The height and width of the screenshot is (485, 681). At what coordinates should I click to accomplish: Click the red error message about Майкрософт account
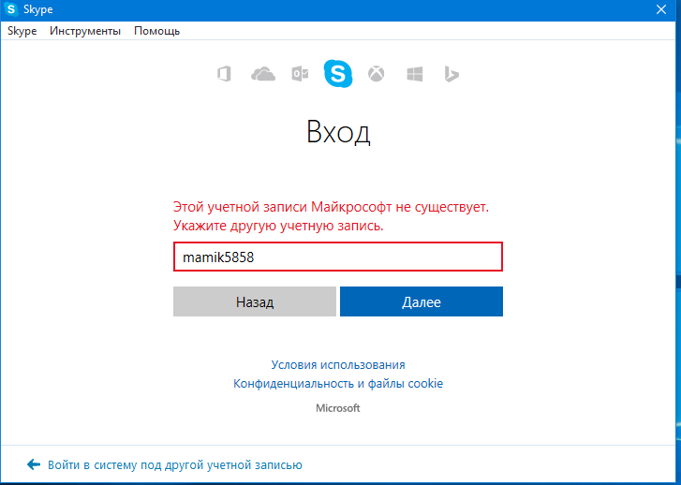(331, 216)
